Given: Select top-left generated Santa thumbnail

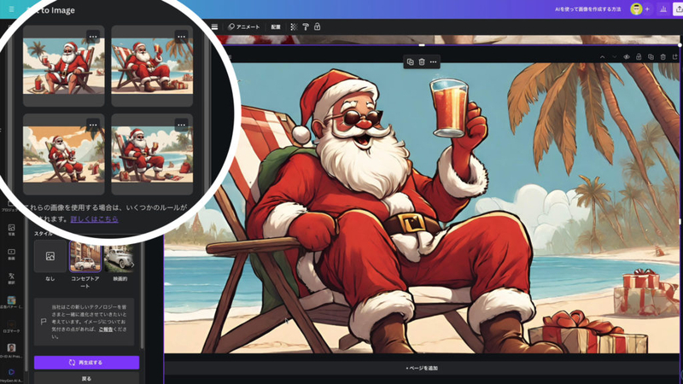Looking at the screenshot, I should pyautogui.click(x=63, y=66).
